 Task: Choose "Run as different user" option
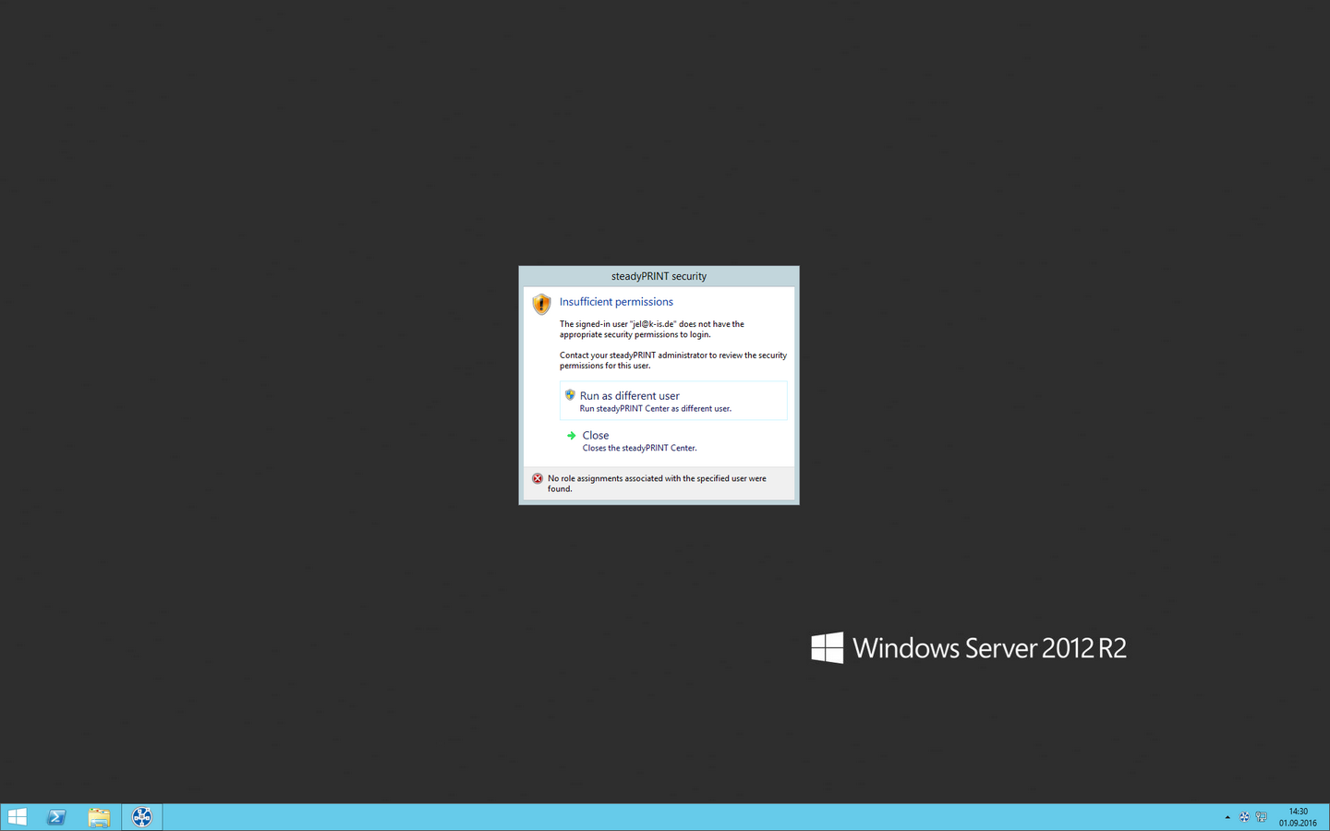[x=629, y=396]
